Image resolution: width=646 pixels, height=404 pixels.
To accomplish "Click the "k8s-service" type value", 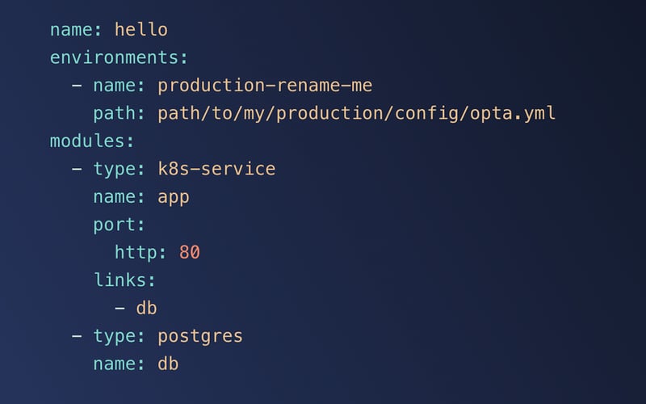I will point(216,169).
